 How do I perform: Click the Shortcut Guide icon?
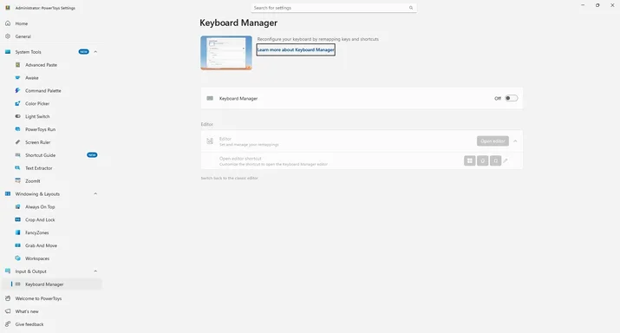coord(18,155)
